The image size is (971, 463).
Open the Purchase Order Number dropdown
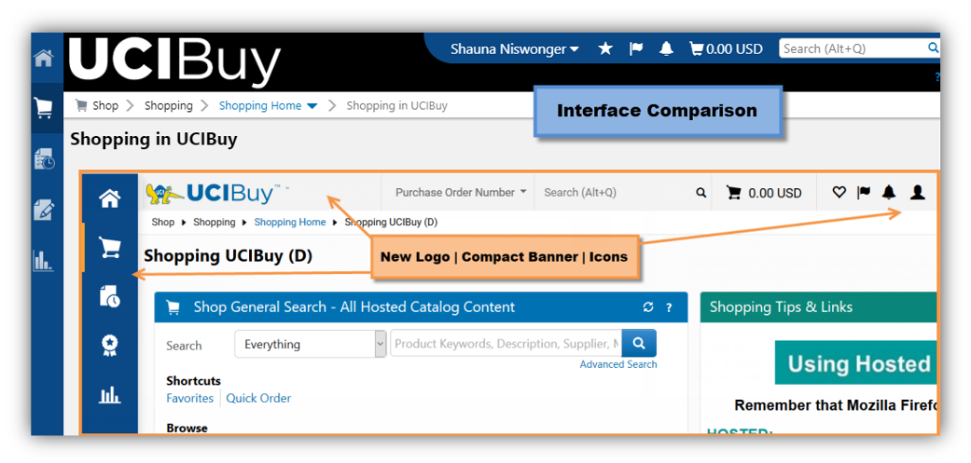[462, 192]
